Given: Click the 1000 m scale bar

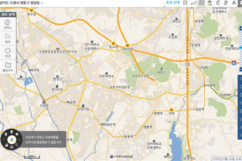Looking at the screenshot, I should (32, 157).
